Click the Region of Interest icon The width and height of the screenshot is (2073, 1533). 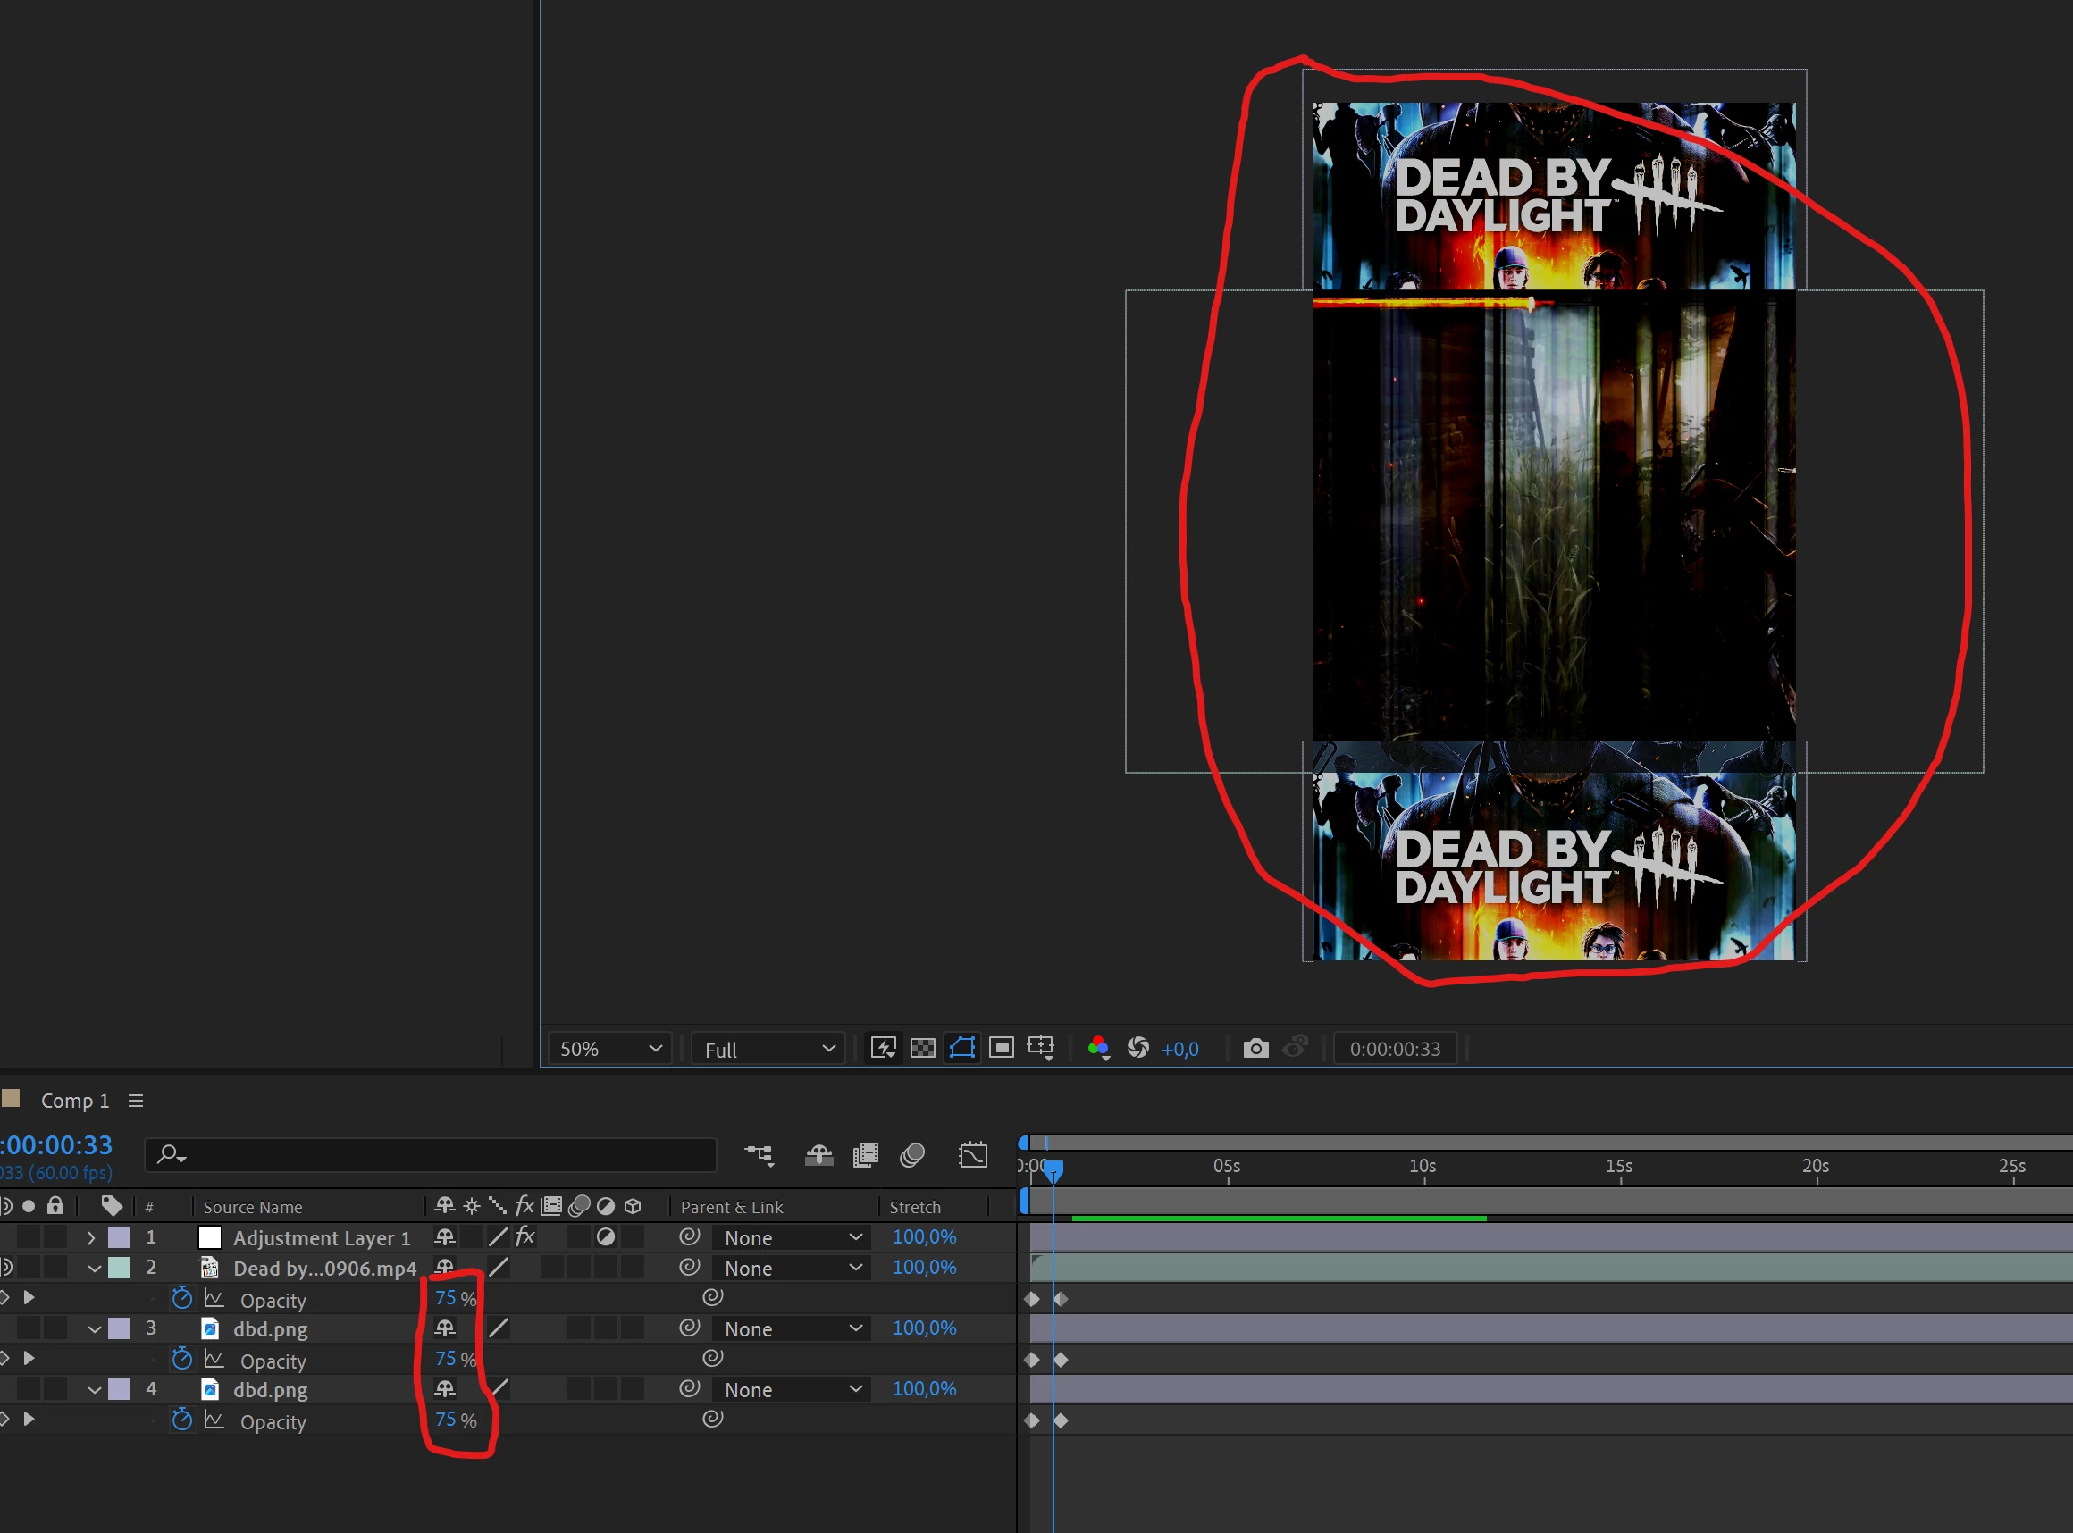tap(1002, 1049)
